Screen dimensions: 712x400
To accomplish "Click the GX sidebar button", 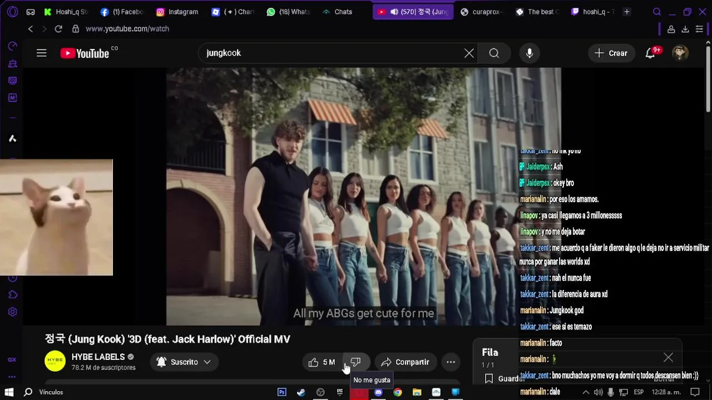I will (x=12, y=359).
